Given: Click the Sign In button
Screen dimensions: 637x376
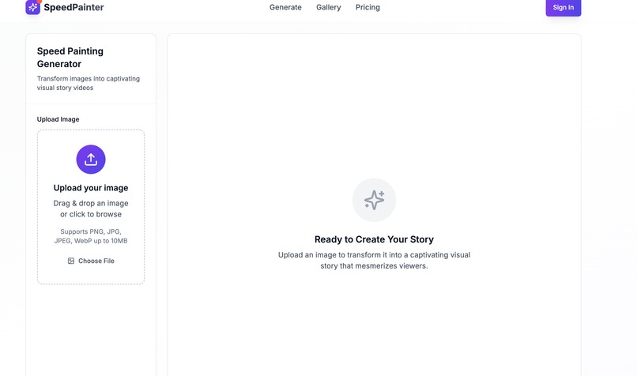Looking at the screenshot, I should (563, 7).
